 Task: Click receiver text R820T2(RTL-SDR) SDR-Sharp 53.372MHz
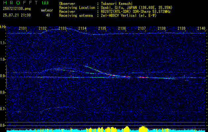click(136, 12)
